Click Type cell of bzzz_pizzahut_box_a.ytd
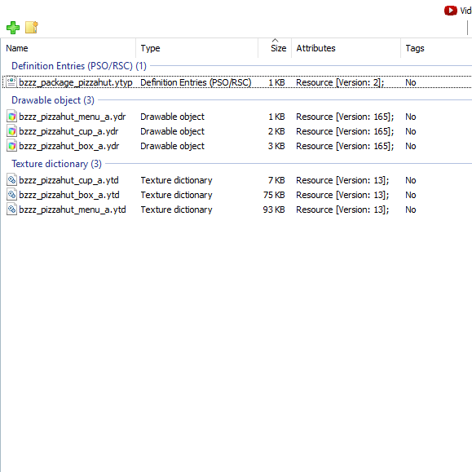Image resolution: width=472 pixels, height=472 pixels. 176,195
